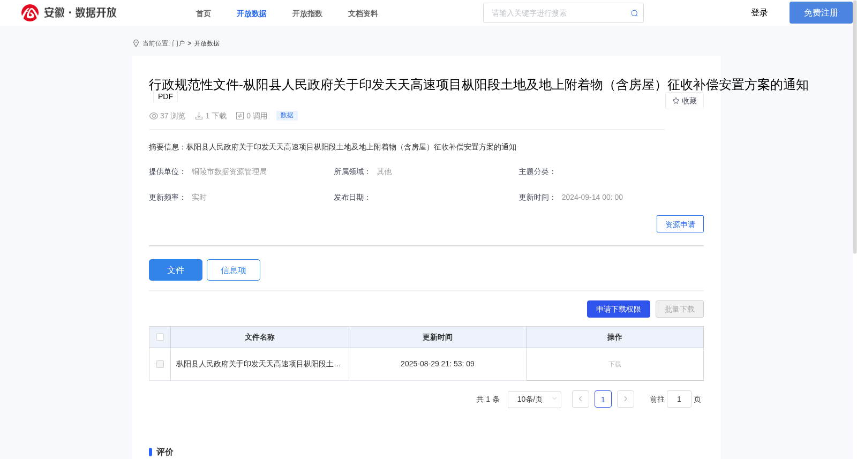The height and width of the screenshot is (459, 857).
Task: Open 开放指数 in the top navigation
Action: 307,13
